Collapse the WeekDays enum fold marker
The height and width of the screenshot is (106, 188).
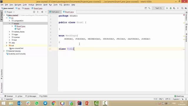[x=58, y=36]
